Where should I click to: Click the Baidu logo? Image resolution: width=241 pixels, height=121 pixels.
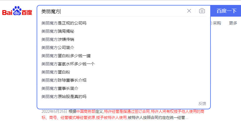[17, 11]
